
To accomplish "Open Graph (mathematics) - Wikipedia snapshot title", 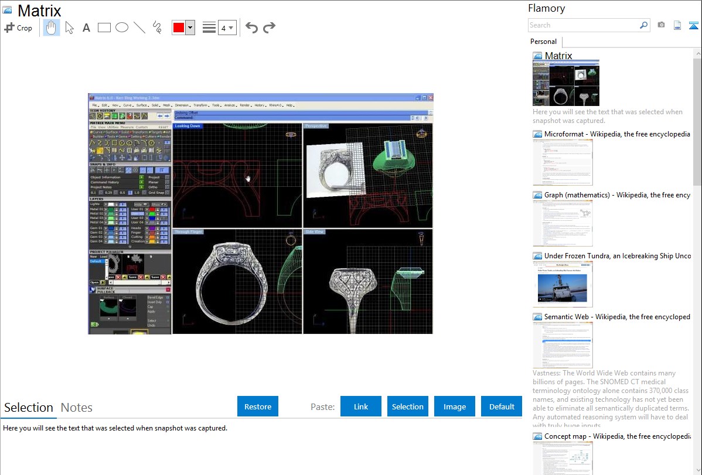I will [617, 195].
